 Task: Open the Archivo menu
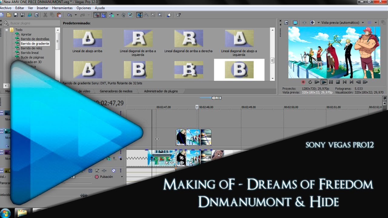[x=5, y=8]
